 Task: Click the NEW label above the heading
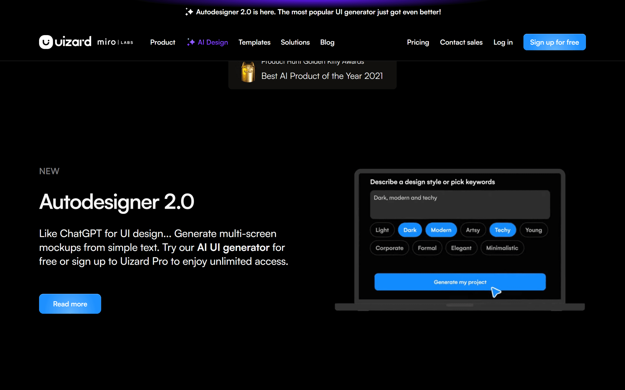(x=49, y=171)
